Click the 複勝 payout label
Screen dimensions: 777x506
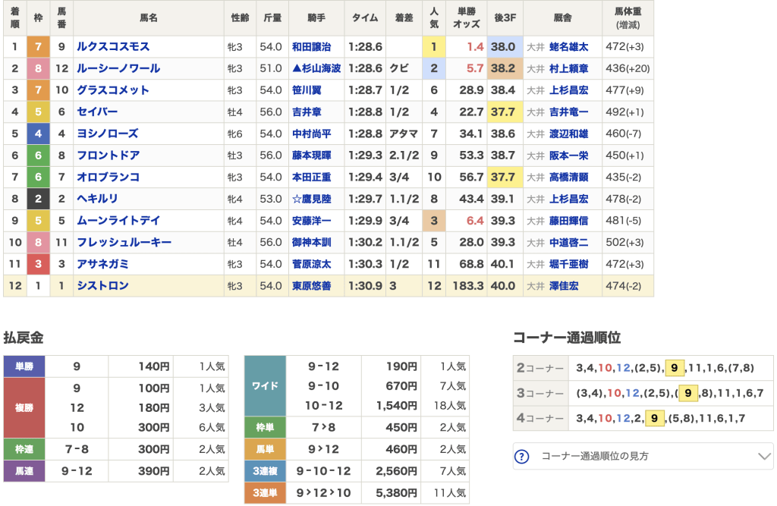24,408
